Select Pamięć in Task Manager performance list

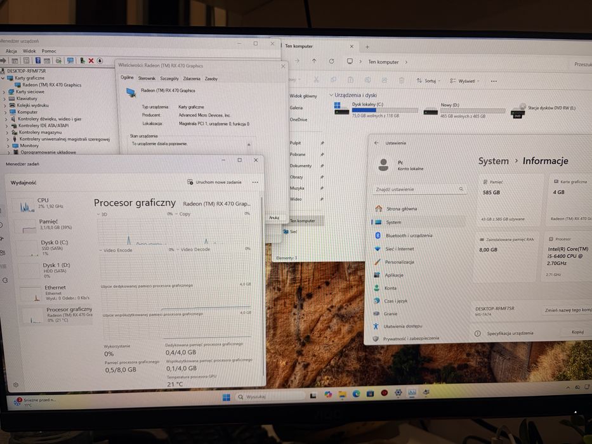point(53,225)
